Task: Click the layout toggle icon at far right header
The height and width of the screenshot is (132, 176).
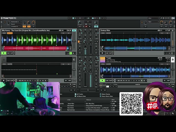Action: click(173, 18)
